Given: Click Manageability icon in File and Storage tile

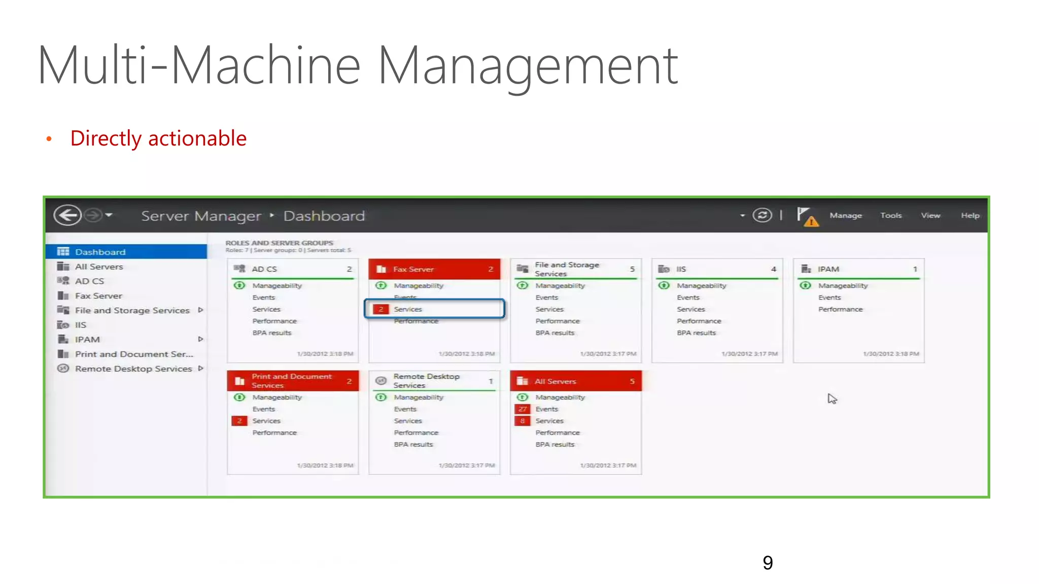Looking at the screenshot, I should point(523,285).
